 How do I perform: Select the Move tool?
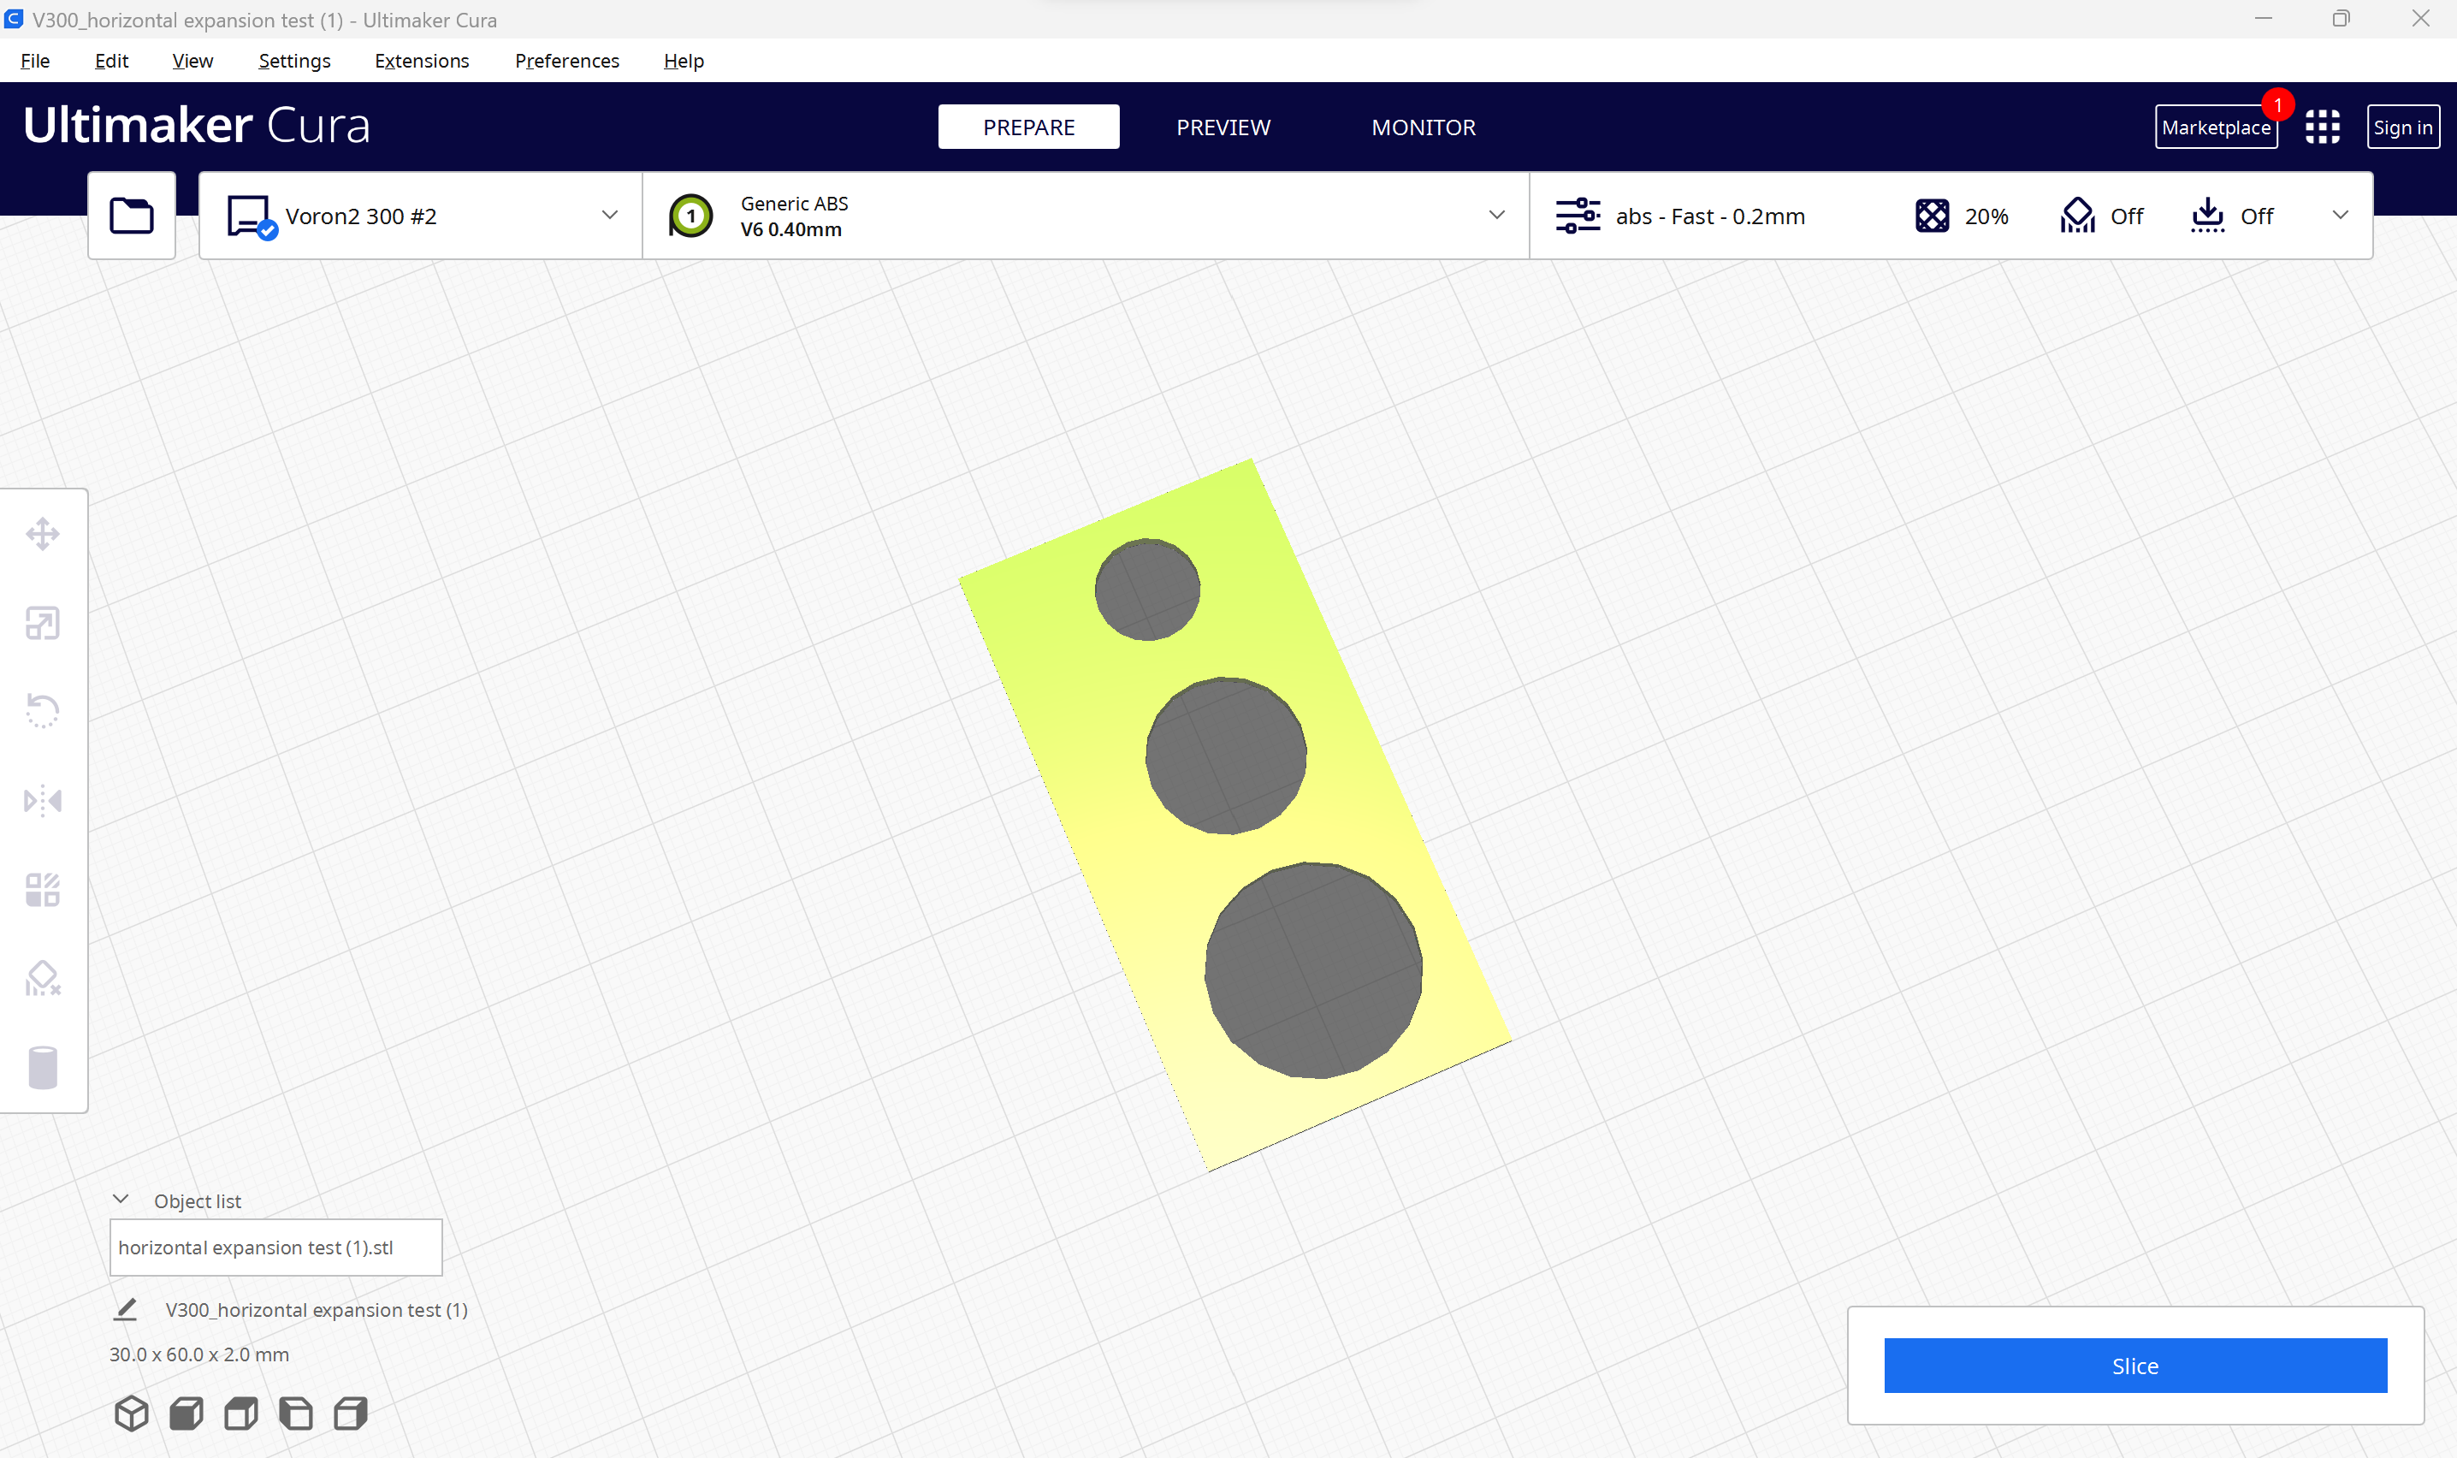click(42, 535)
